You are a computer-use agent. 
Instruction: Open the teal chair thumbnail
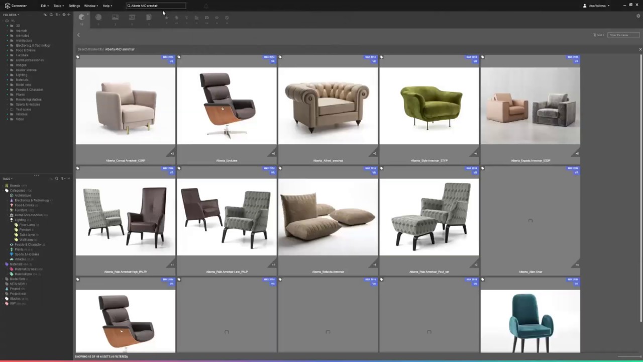click(530, 321)
